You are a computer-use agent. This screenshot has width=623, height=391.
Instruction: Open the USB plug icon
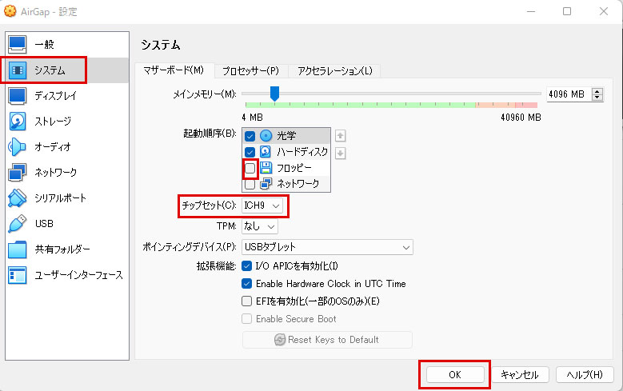coord(17,224)
